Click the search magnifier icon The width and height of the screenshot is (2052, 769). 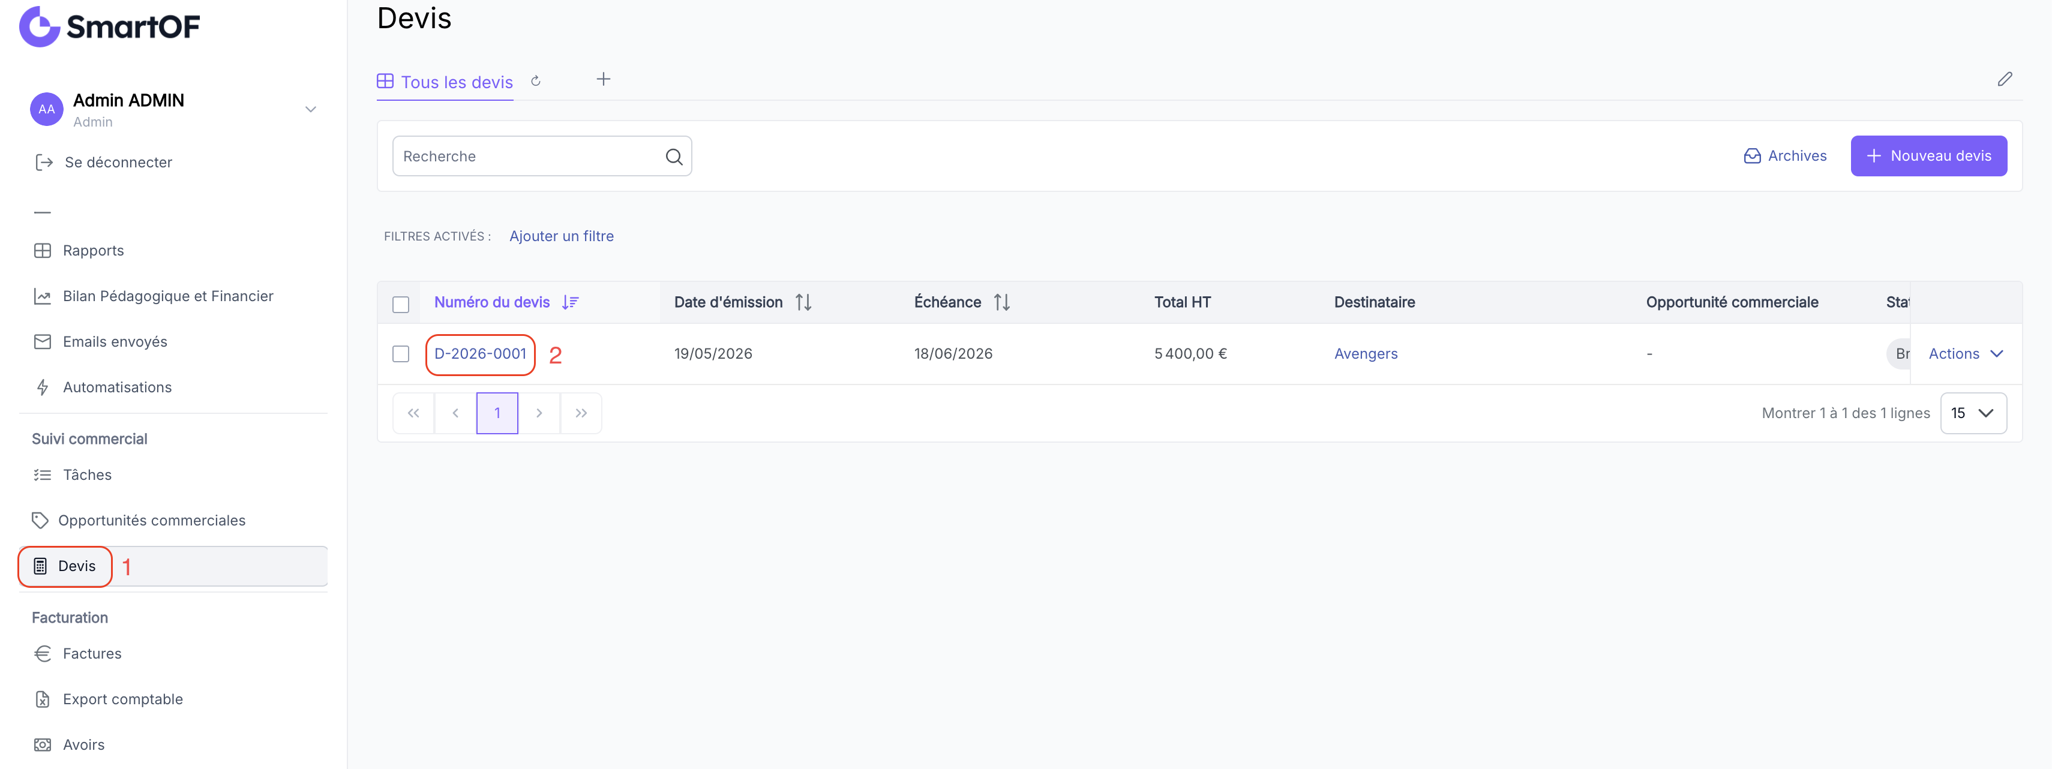674,156
